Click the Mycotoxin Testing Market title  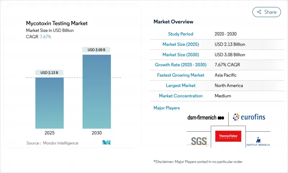coord(57,23)
